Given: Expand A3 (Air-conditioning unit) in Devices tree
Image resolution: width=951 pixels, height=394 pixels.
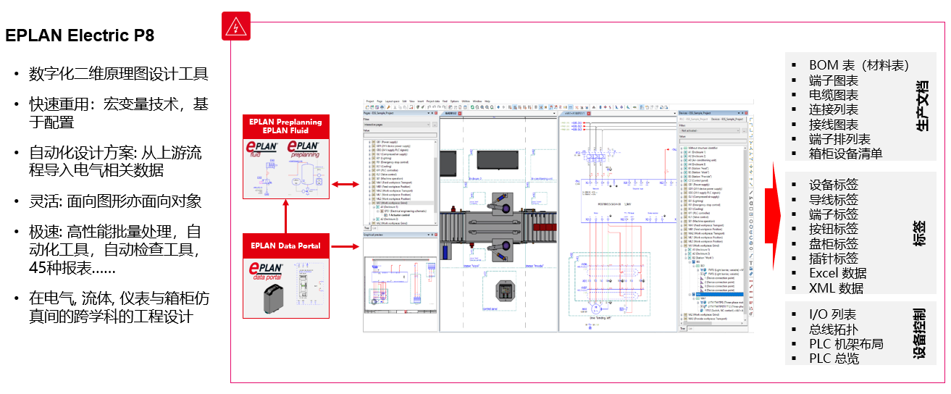Looking at the screenshot, I should (682, 160).
